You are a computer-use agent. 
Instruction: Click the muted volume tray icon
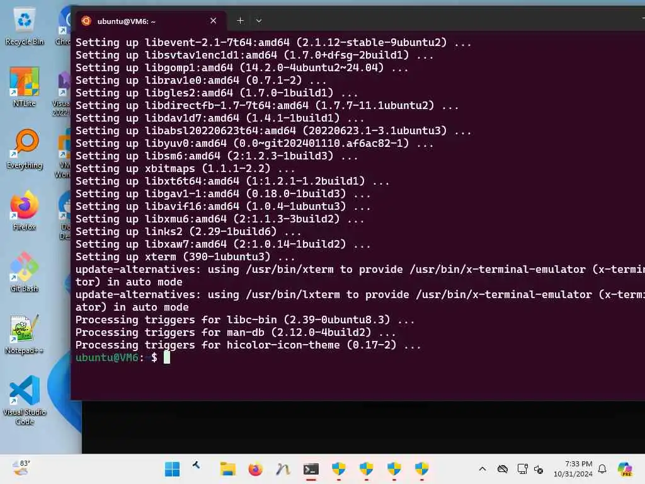click(539, 469)
